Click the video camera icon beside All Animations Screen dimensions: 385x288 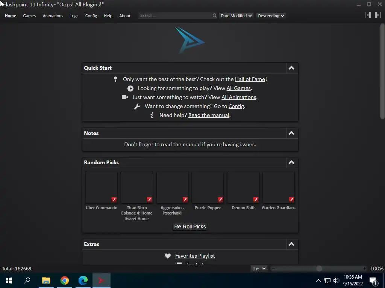coord(125,97)
